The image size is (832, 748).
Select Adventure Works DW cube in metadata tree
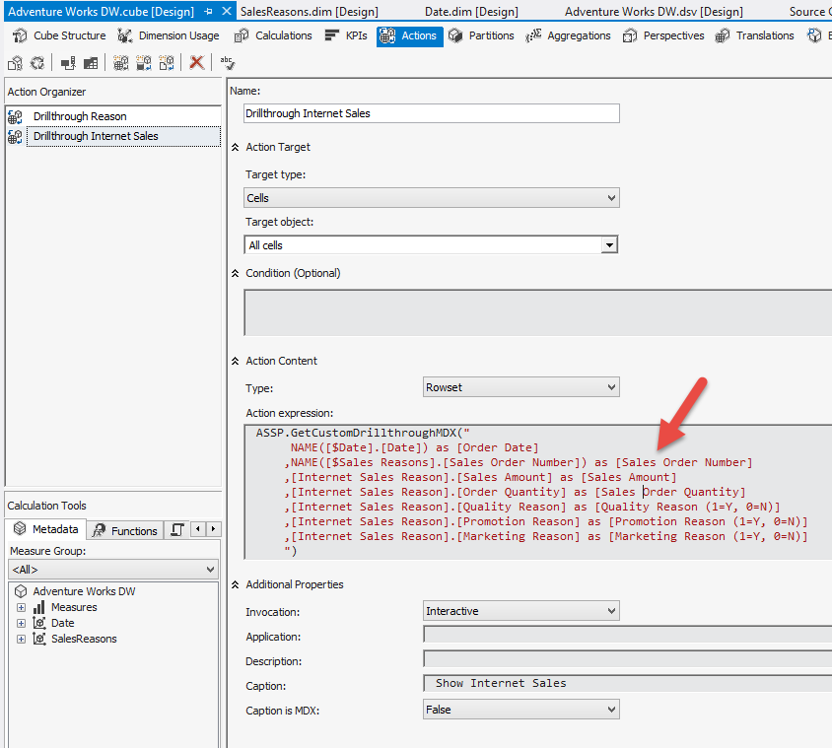84,591
